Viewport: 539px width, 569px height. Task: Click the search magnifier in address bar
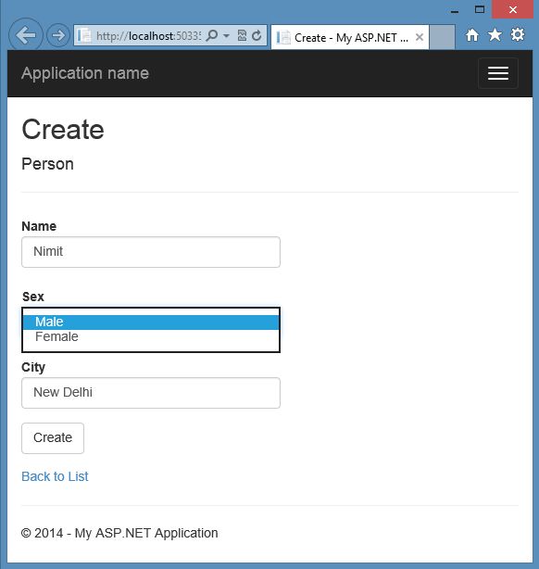click(x=212, y=35)
